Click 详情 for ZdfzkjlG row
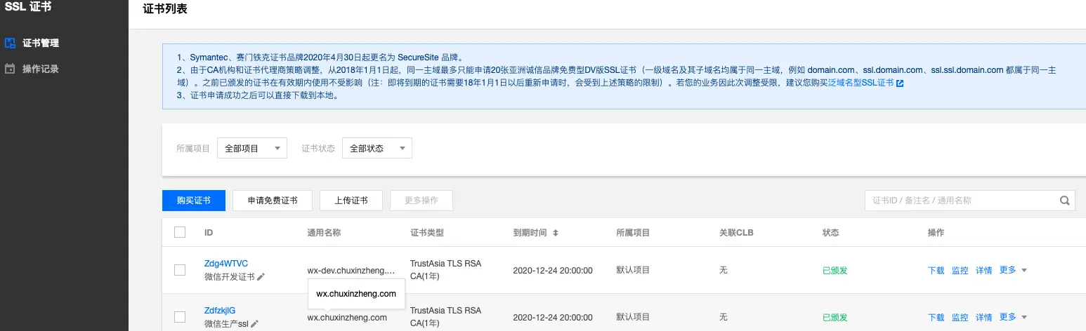This screenshot has width=1086, height=331. pos(984,318)
